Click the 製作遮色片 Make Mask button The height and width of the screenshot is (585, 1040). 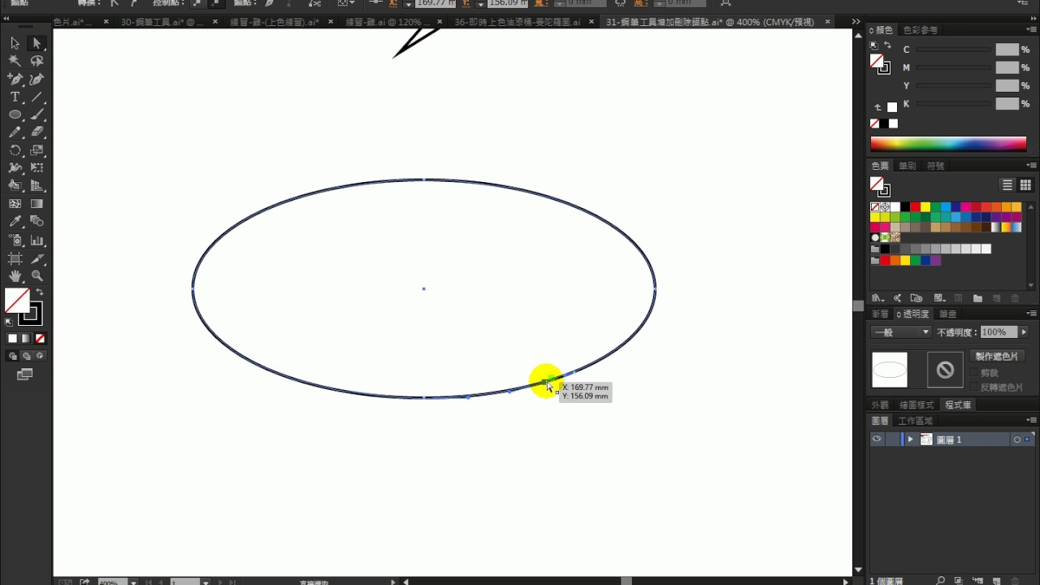point(998,357)
